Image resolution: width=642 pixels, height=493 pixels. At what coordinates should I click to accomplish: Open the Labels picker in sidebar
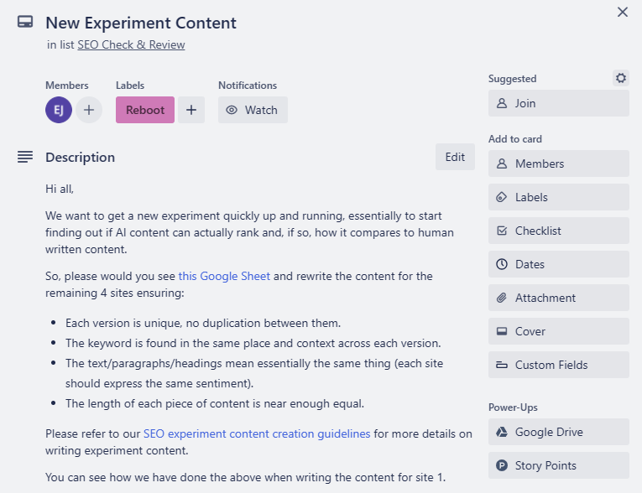coord(558,197)
